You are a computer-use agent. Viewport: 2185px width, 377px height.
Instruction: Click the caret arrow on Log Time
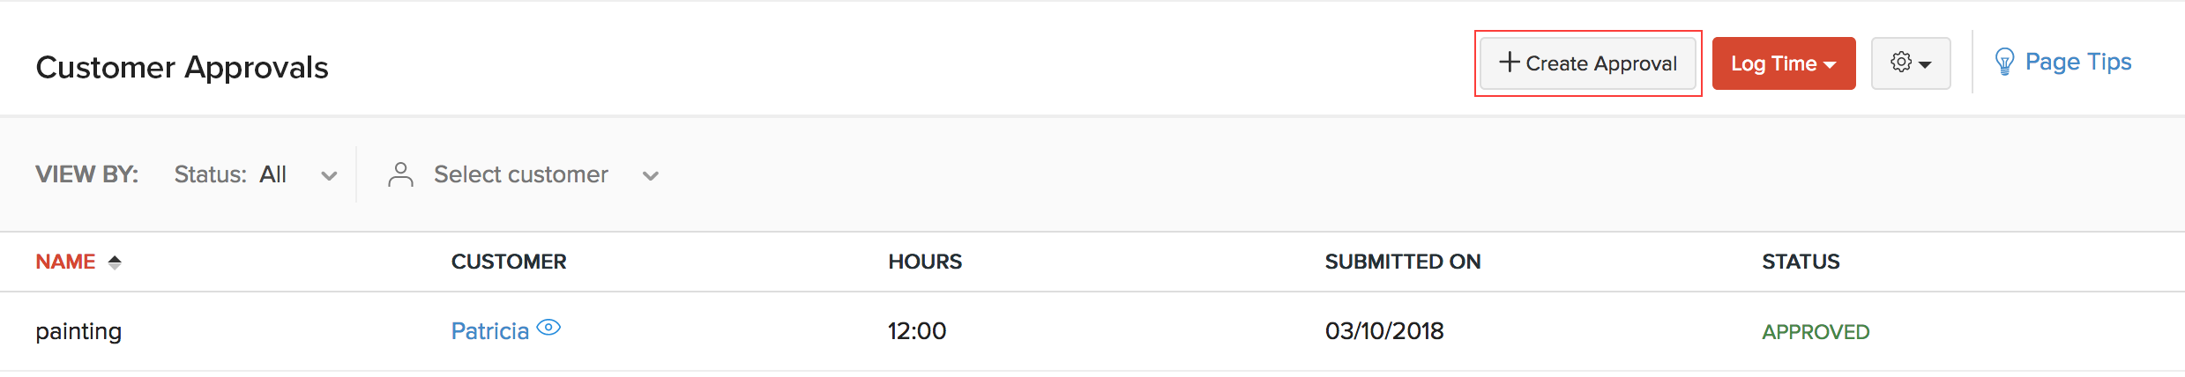click(1831, 65)
